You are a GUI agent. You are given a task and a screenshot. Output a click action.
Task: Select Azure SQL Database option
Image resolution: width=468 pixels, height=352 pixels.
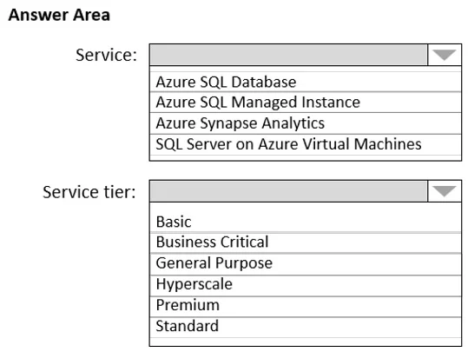(x=306, y=82)
